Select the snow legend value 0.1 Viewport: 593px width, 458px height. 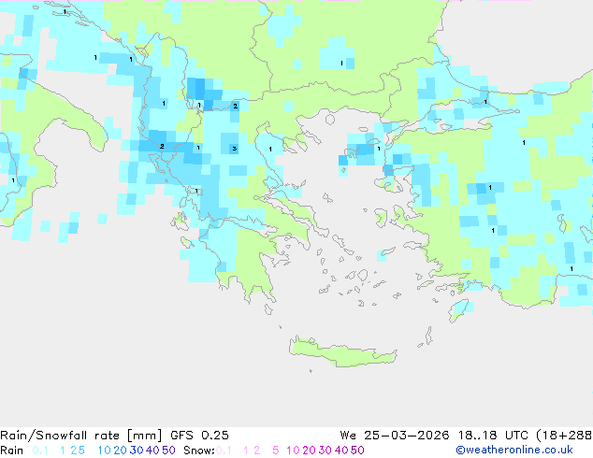[224, 451]
